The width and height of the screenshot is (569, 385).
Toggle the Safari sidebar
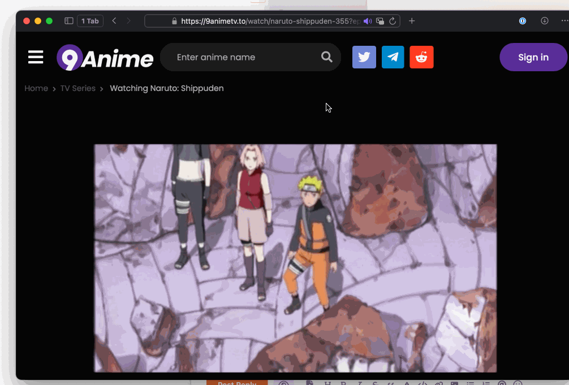69,21
